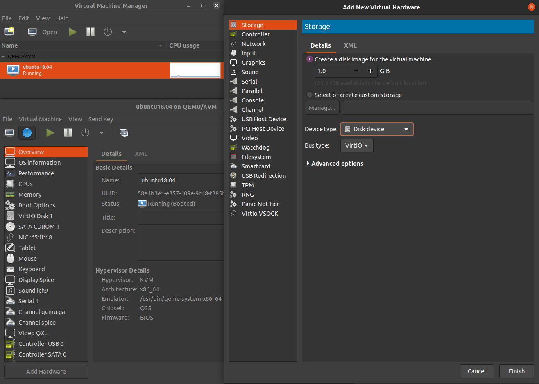Viewport: 539px width, 384px height.
Task: Select NIC :65:ff:48 device
Action: click(x=46, y=237)
